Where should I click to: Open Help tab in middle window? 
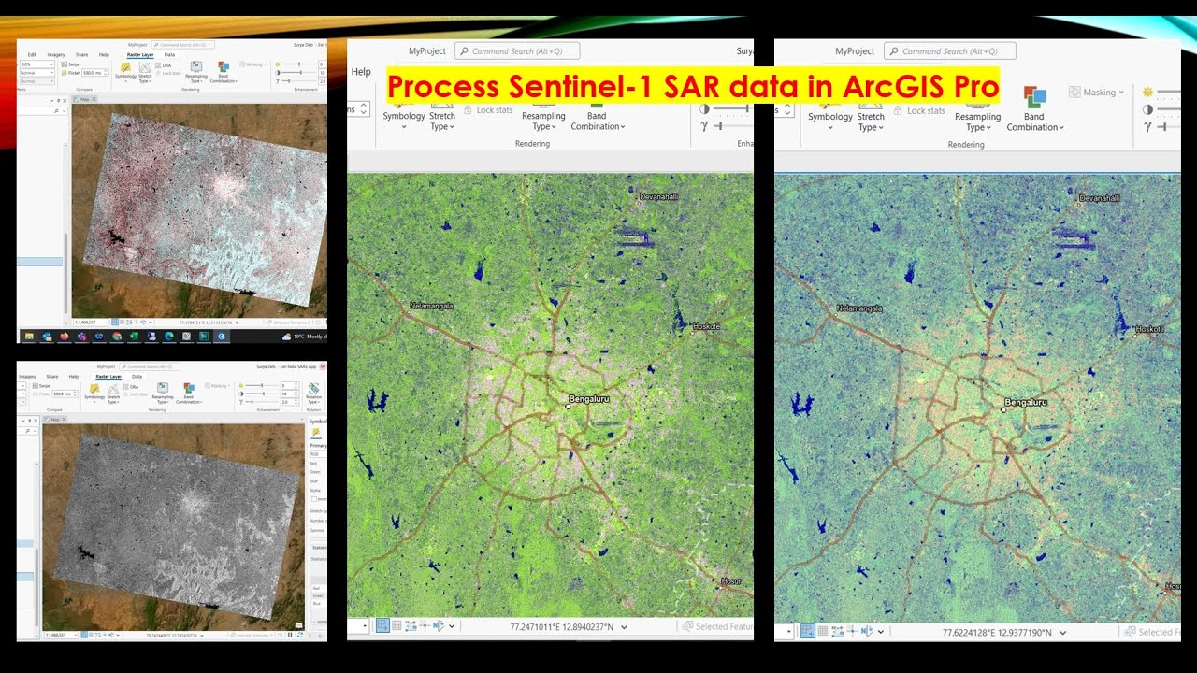pyautogui.click(x=361, y=71)
